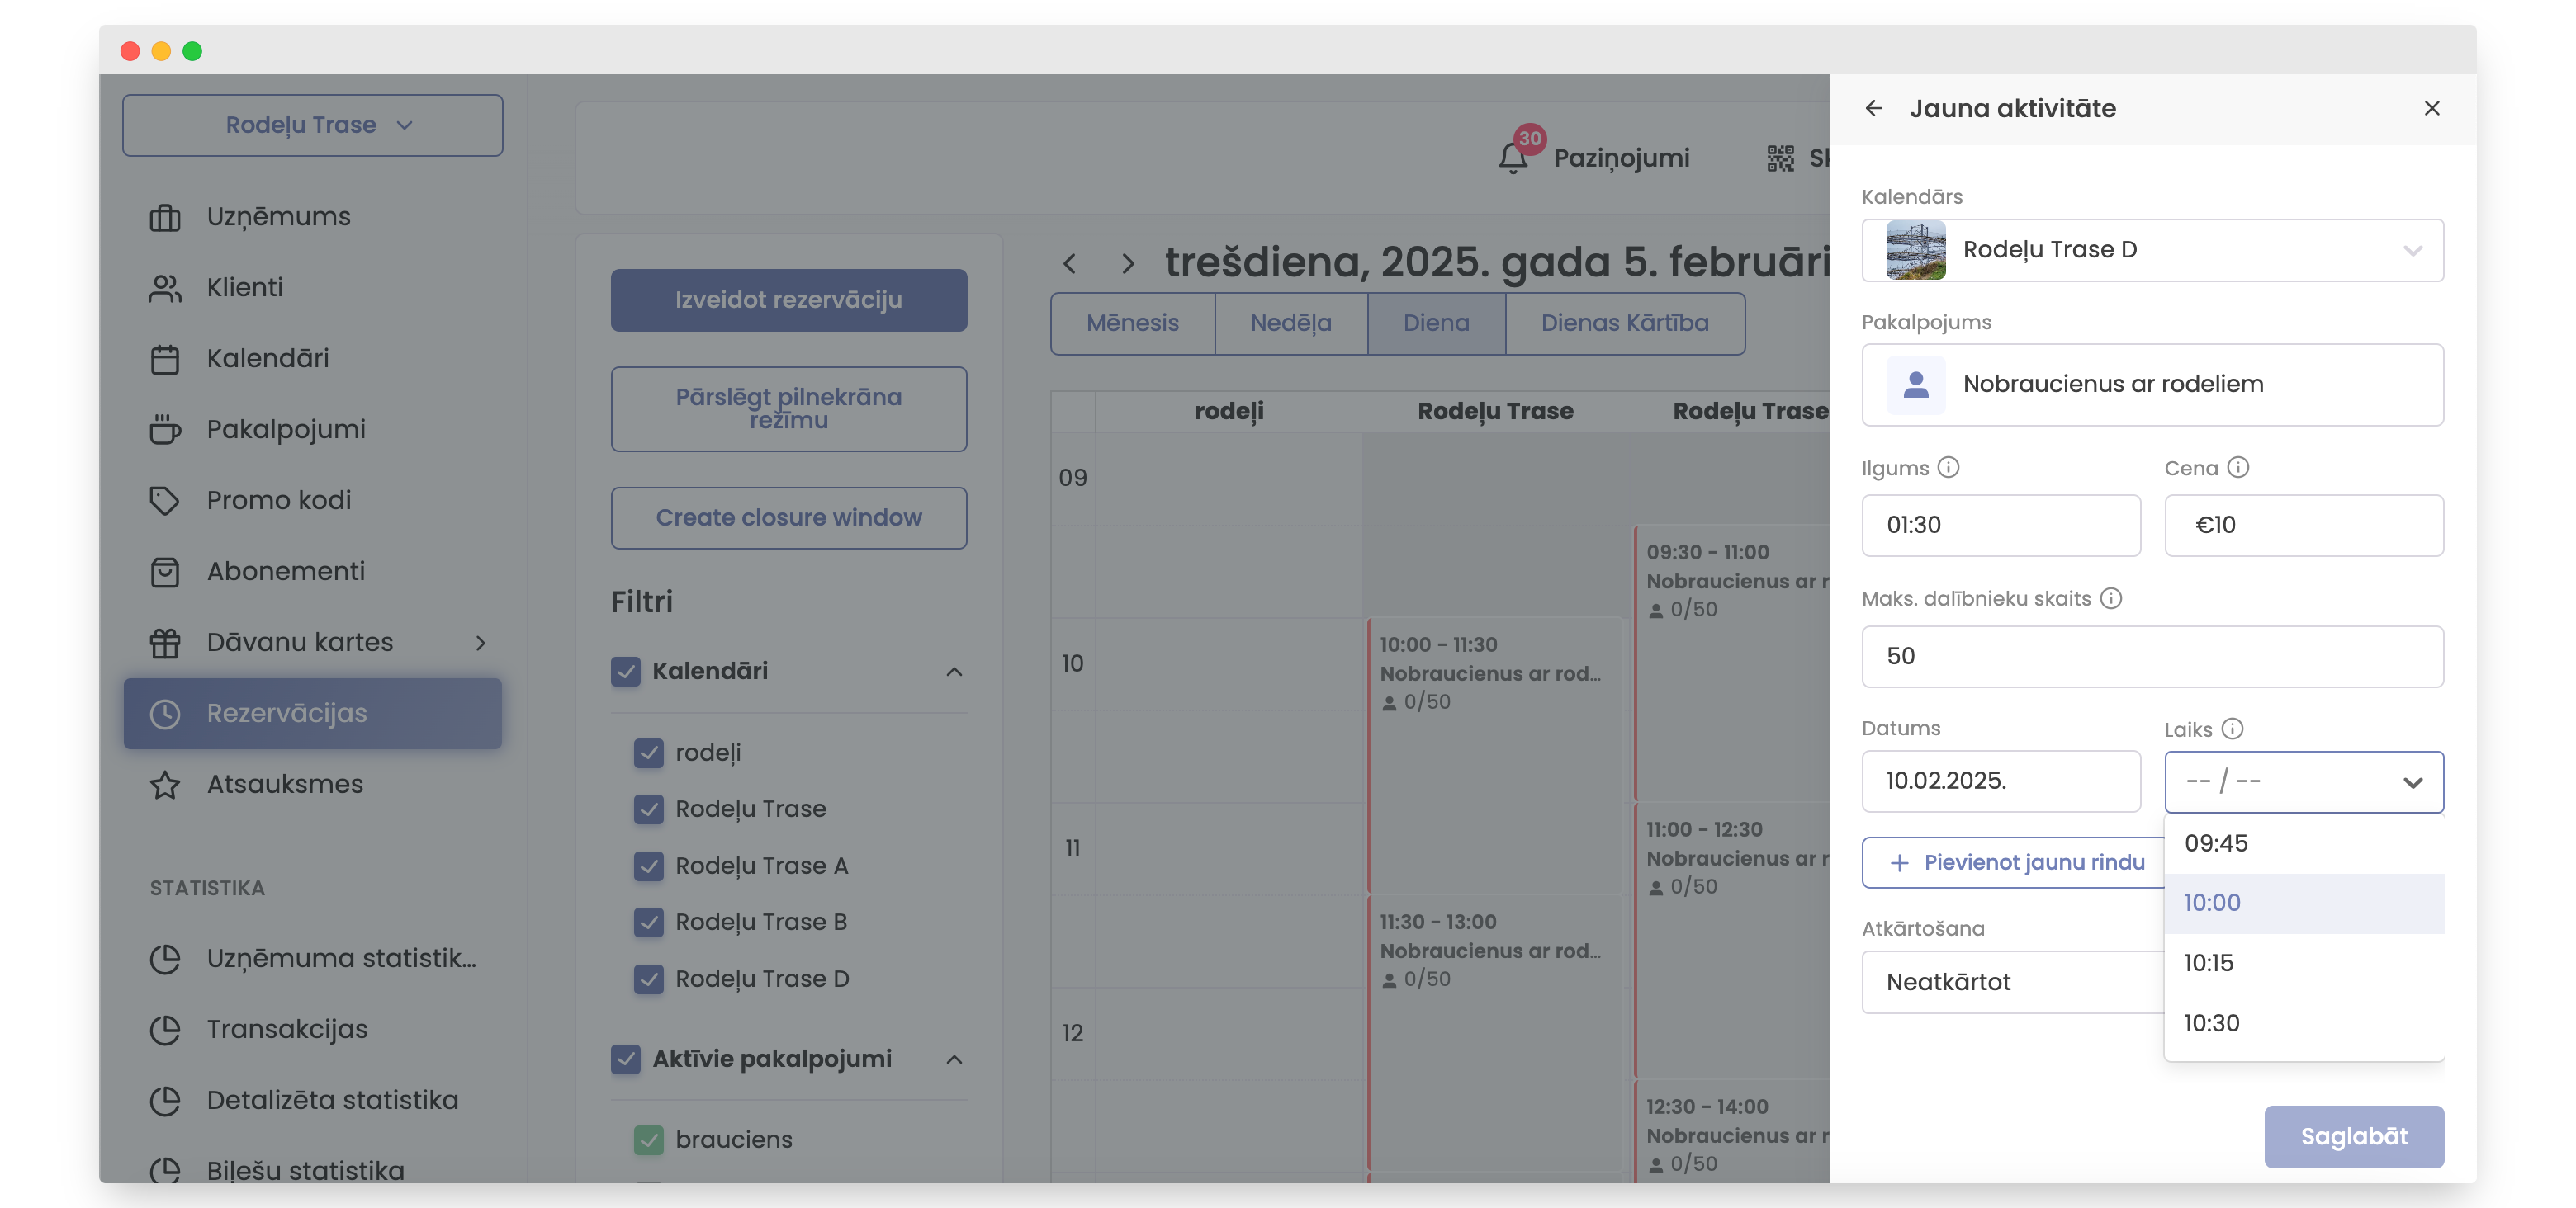Collapse the Kalendāri filter section
The width and height of the screenshot is (2576, 1208).
(x=954, y=672)
